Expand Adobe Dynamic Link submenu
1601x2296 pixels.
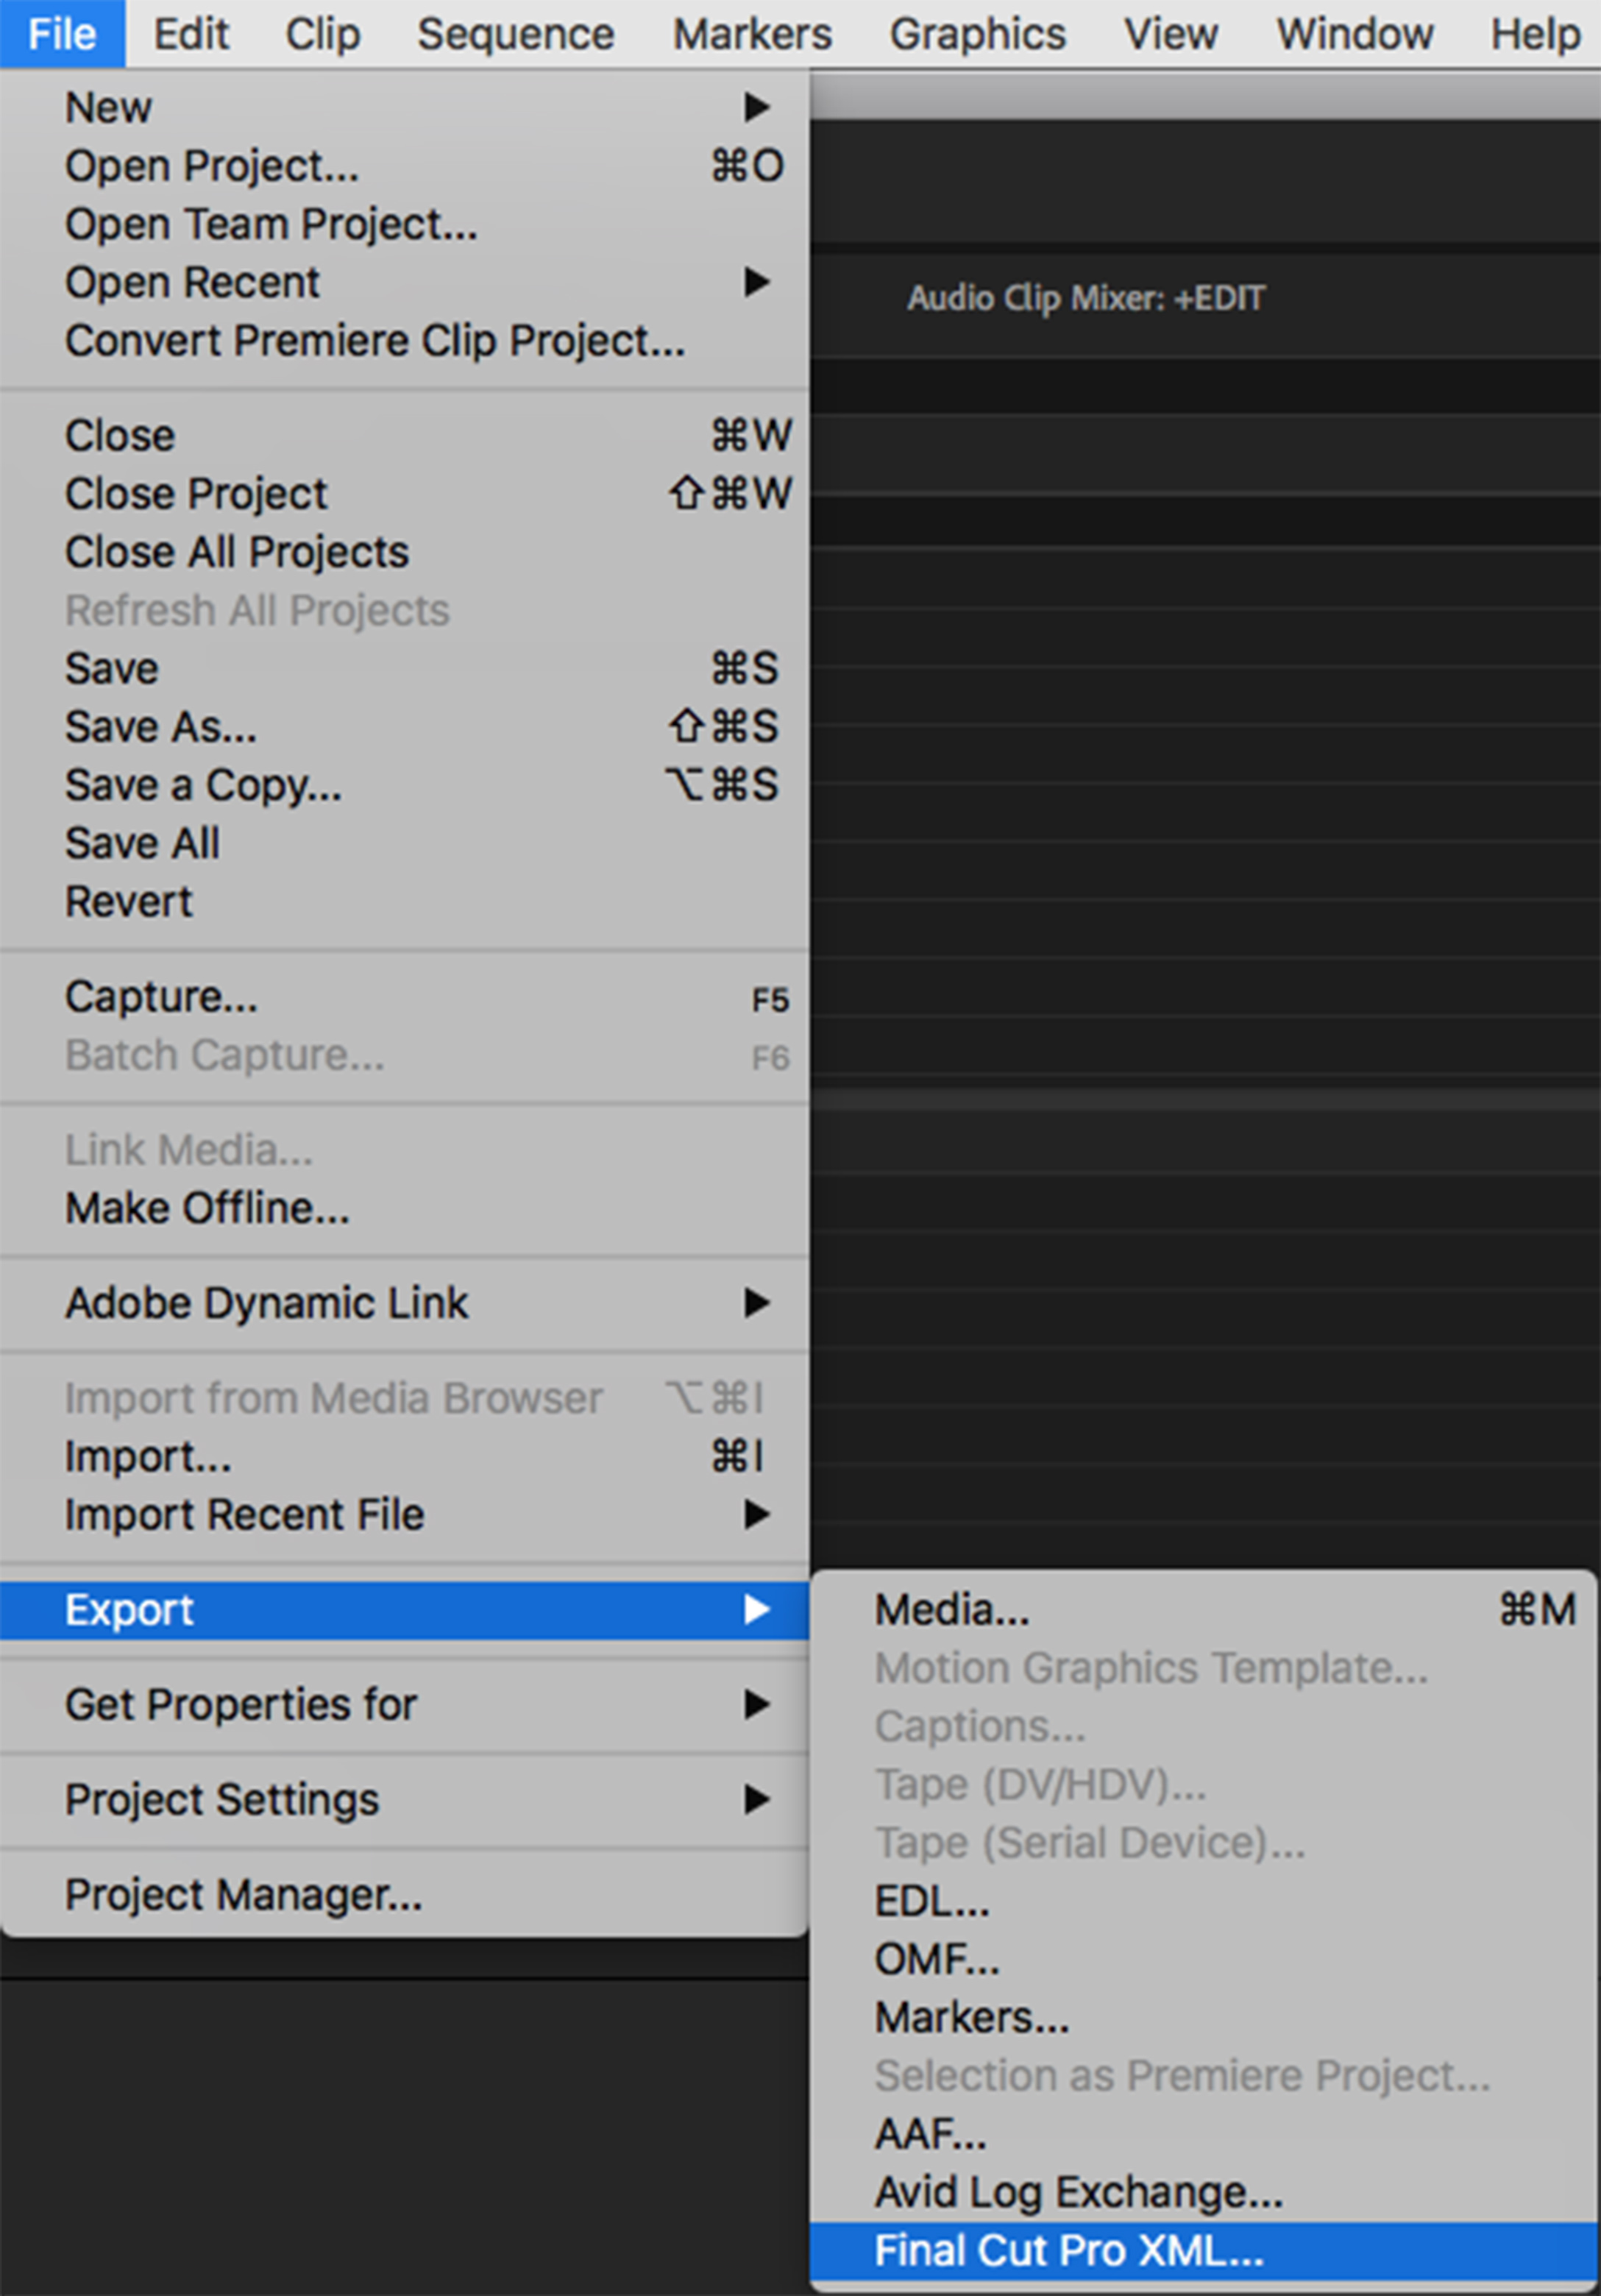[x=756, y=1303]
